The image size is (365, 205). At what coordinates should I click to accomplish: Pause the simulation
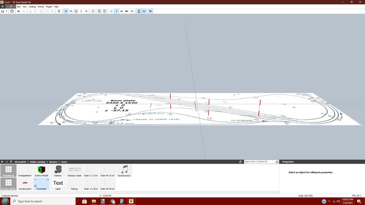tap(111, 11)
